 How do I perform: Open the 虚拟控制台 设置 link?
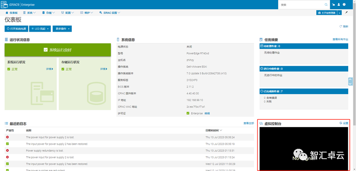pyautogui.click(x=344, y=123)
